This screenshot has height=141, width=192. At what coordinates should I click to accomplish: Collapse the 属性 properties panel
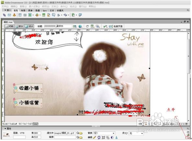point(5,129)
